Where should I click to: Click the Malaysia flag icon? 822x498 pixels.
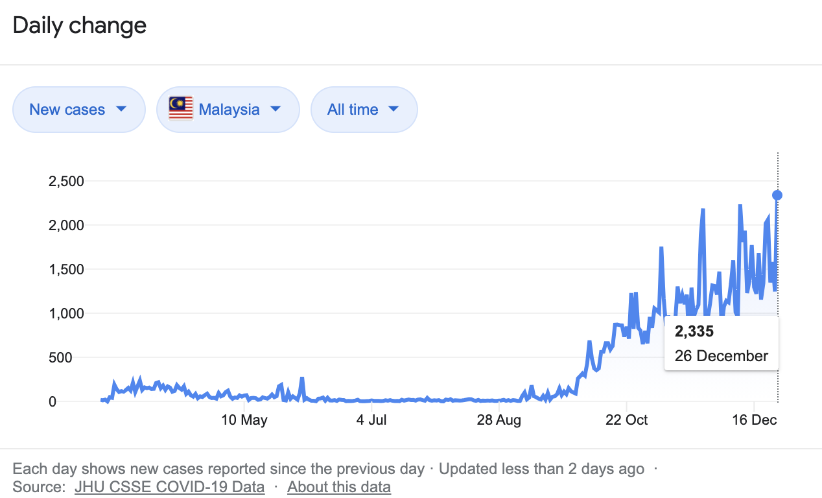coord(181,109)
